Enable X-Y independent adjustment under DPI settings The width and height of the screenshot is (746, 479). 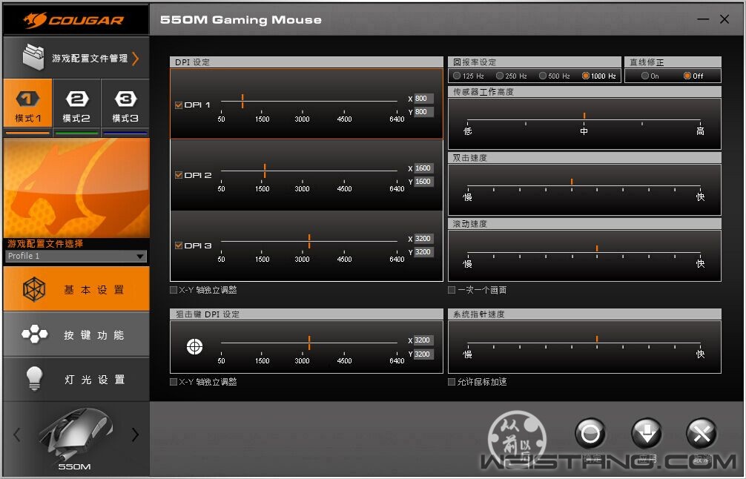pos(174,290)
